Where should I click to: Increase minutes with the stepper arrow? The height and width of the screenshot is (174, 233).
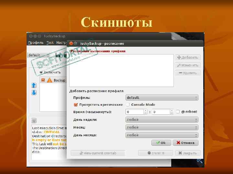(172, 111)
